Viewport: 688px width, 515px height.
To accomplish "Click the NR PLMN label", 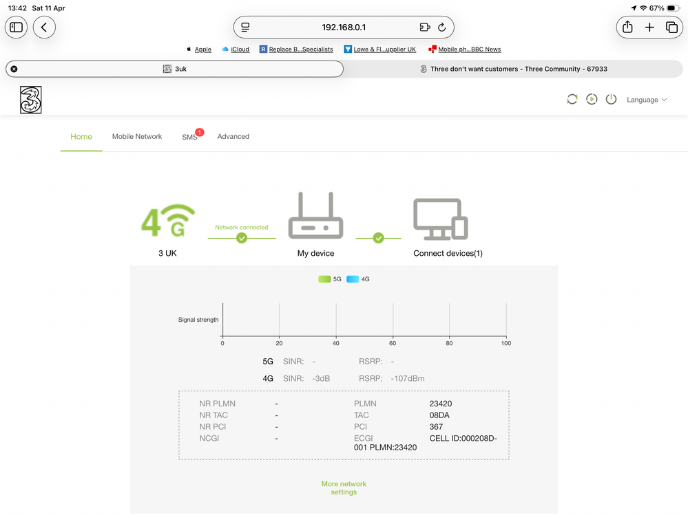I will tap(217, 404).
